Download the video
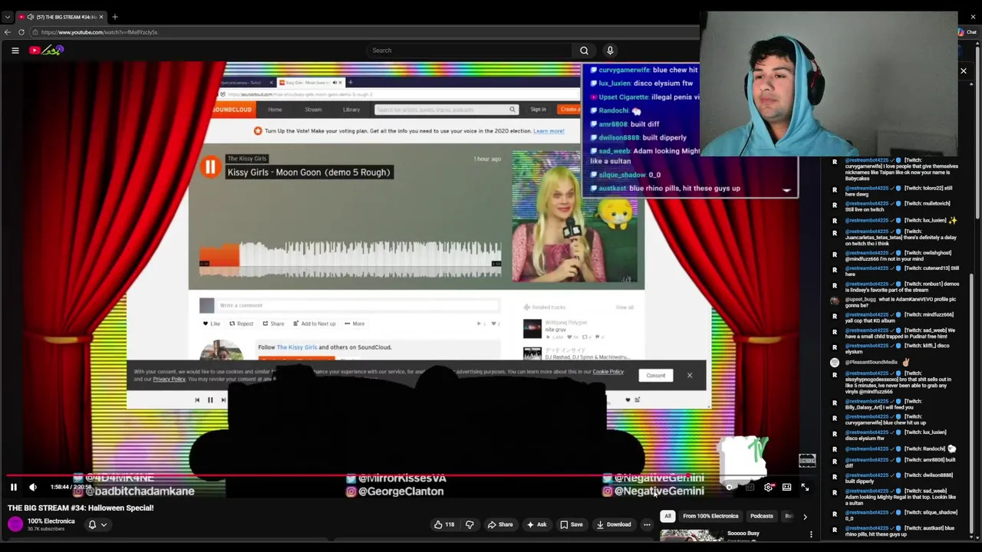982x552 pixels. (x=613, y=524)
